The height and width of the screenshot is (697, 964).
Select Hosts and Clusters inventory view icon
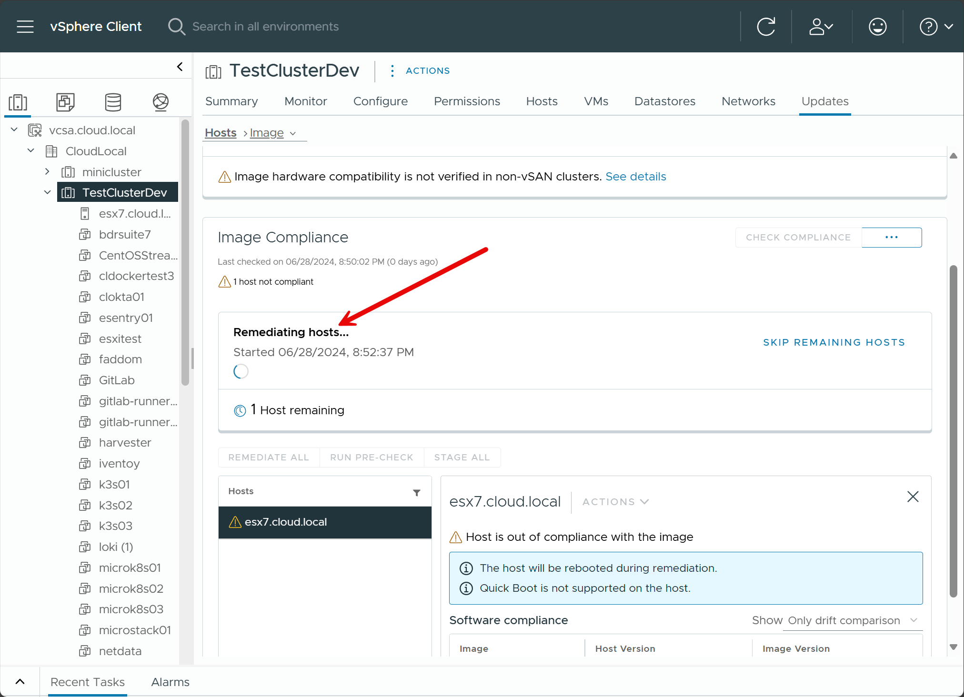[x=18, y=102]
